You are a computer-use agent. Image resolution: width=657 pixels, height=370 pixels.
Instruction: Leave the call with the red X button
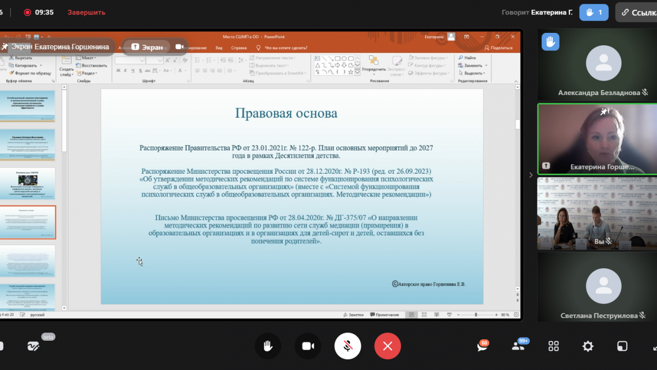pos(388,346)
